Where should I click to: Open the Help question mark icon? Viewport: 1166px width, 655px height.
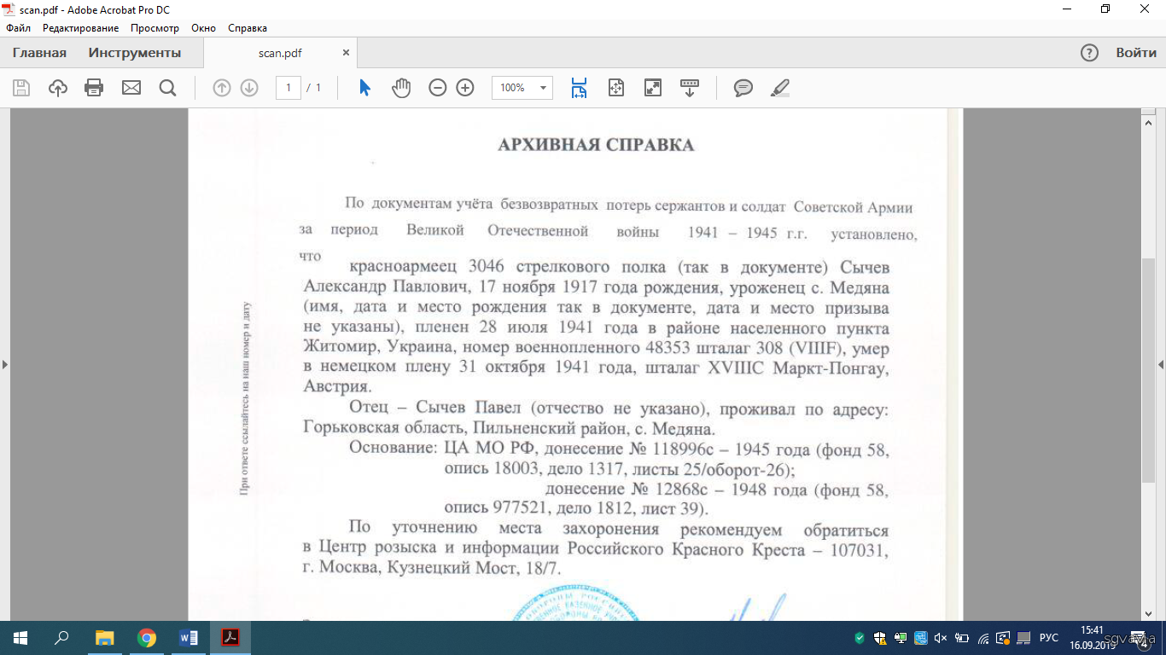tap(1089, 53)
